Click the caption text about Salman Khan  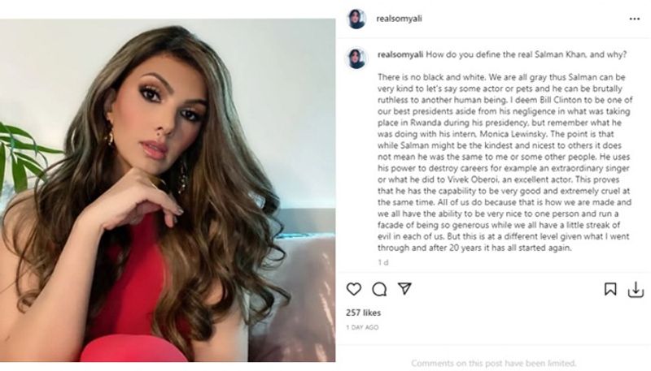505,162
